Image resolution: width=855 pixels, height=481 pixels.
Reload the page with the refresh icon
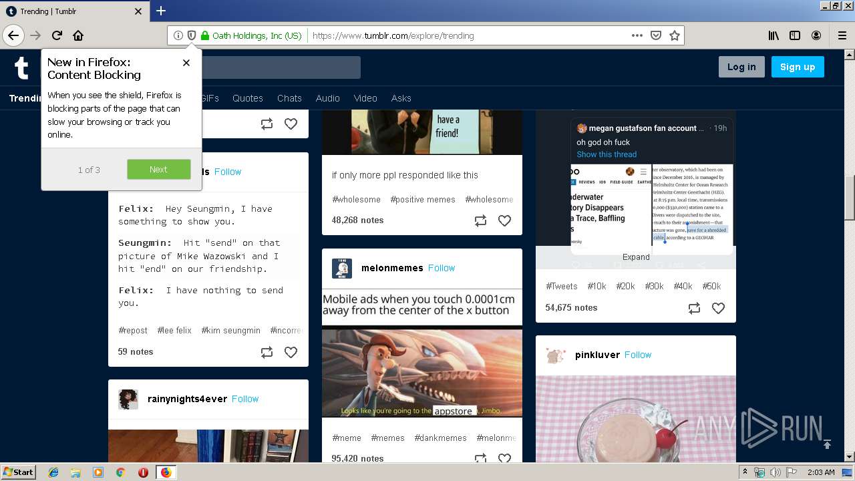click(57, 35)
